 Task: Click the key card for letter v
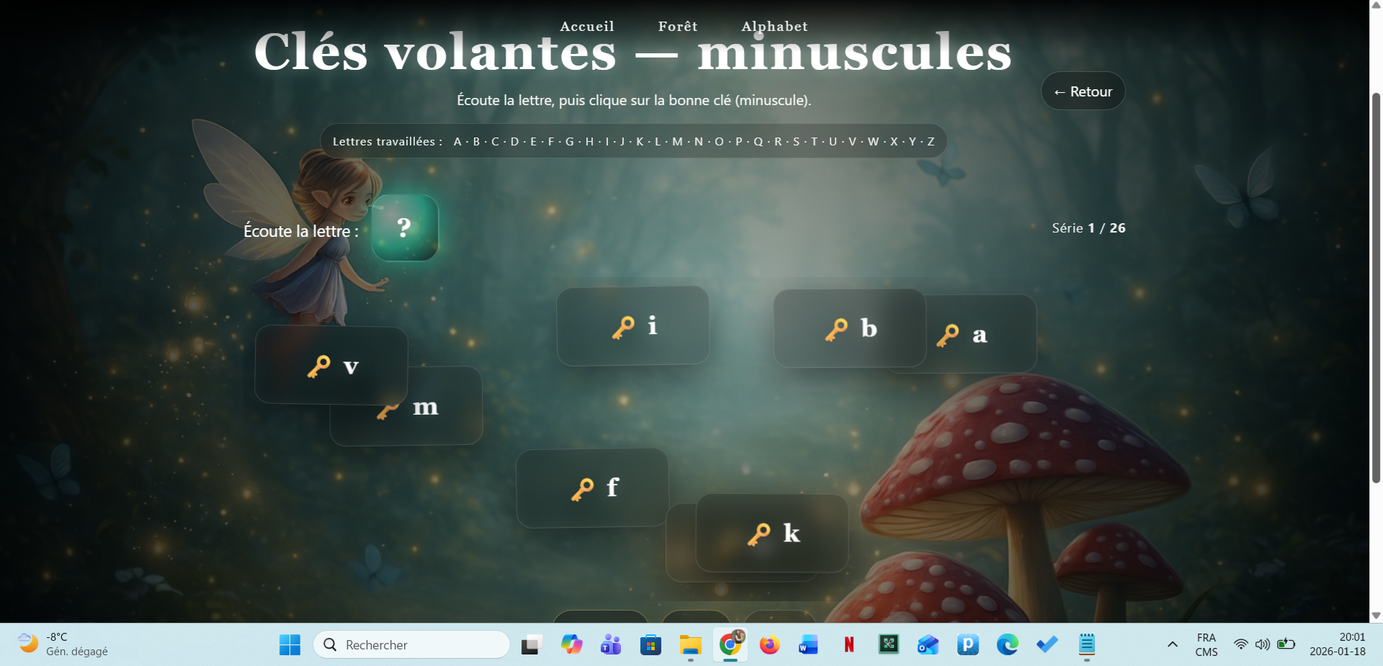click(x=331, y=365)
